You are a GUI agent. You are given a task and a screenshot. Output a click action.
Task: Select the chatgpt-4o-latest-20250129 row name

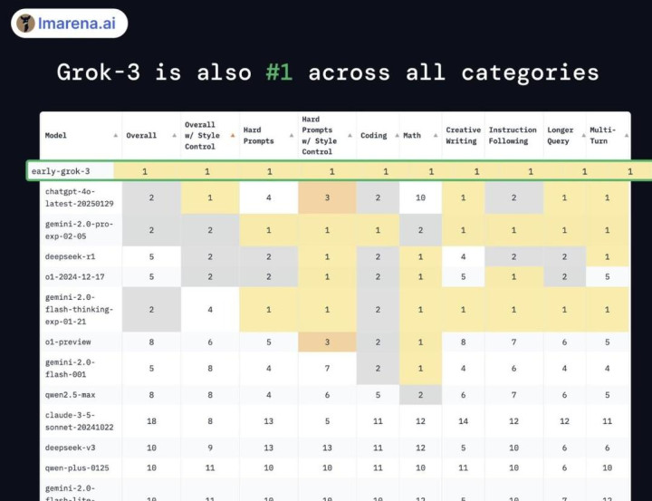click(x=79, y=198)
